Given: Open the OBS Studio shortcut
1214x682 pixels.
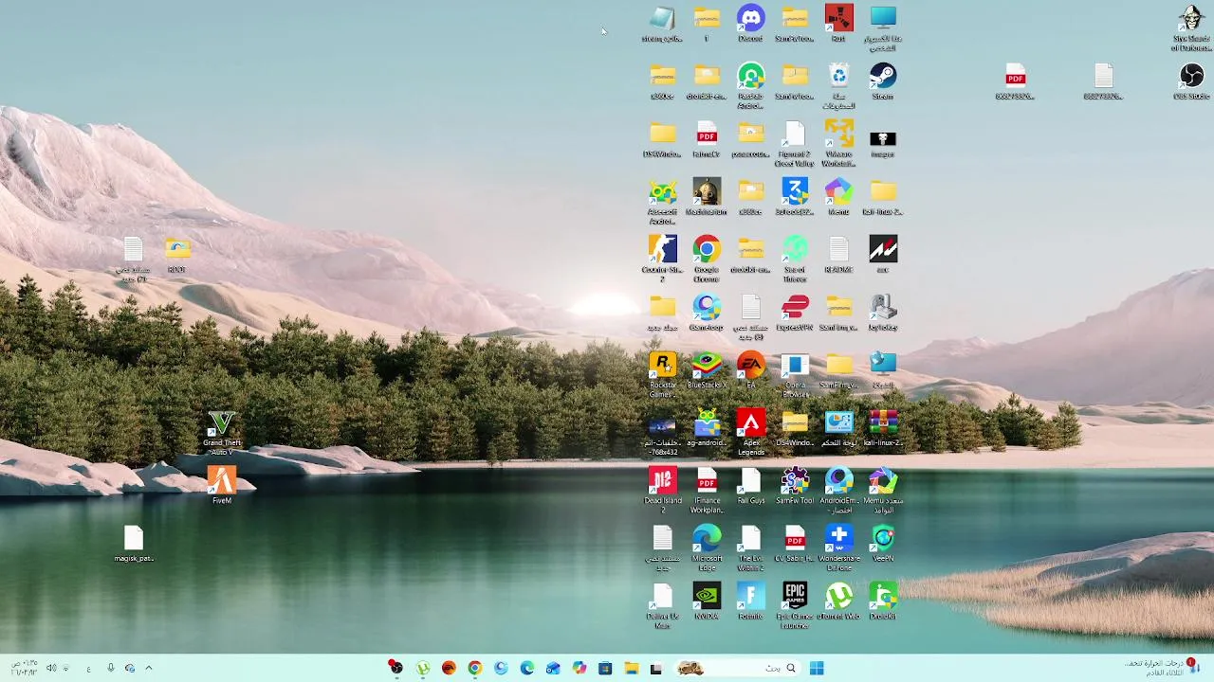Looking at the screenshot, I should click(1191, 81).
